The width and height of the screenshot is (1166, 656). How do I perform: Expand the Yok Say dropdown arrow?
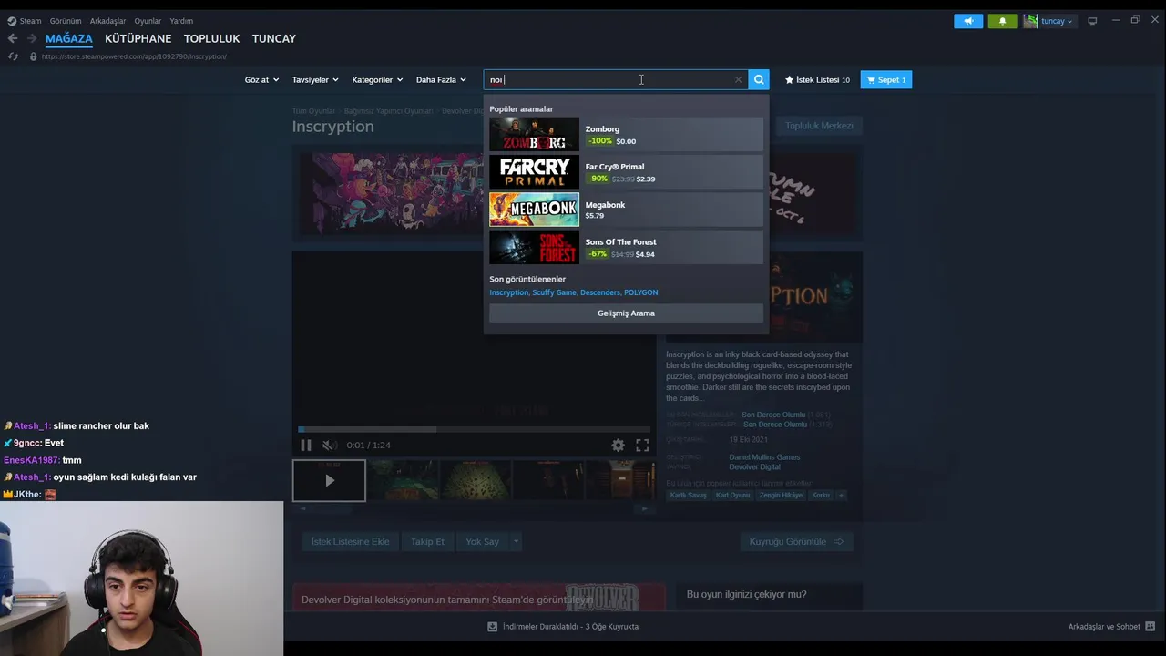516,542
